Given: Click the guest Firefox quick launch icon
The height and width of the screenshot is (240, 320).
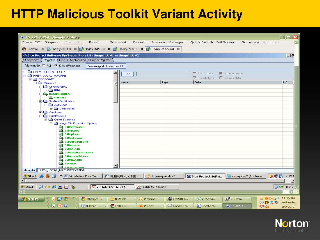Looking at the screenshot, I should coord(48,176).
